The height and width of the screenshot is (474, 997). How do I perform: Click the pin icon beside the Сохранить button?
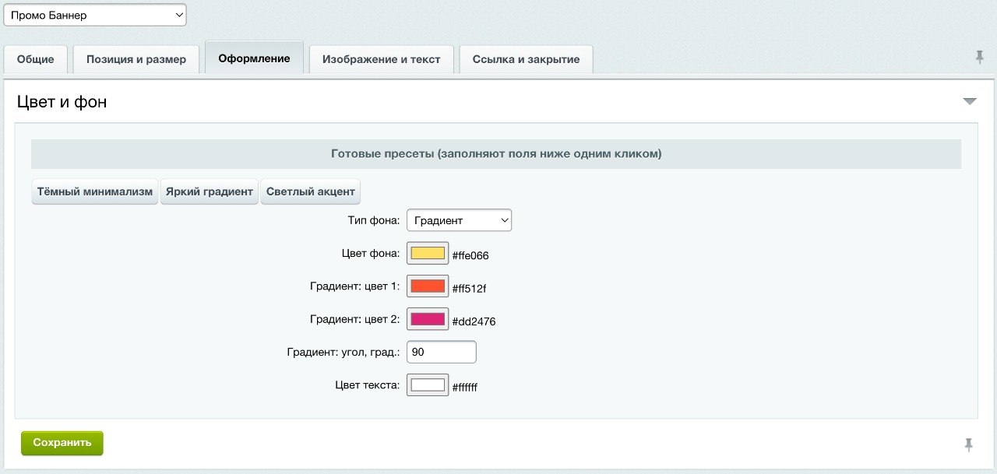pos(968,444)
